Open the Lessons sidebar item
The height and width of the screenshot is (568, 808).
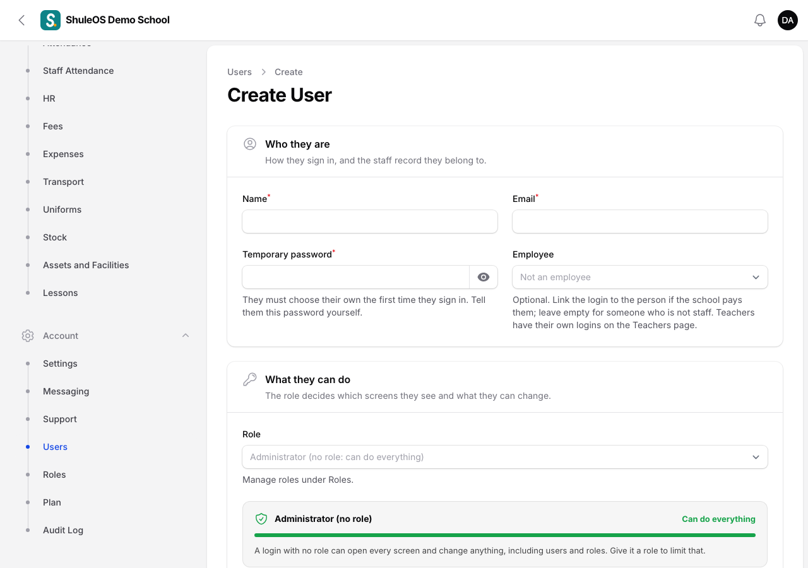(x=61, y=293)
